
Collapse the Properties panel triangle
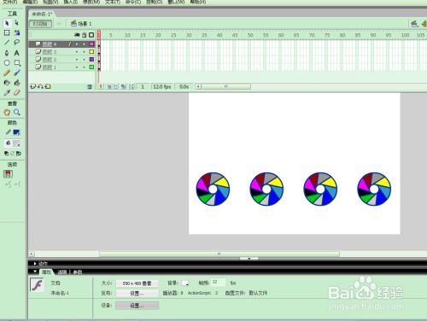[35, 271]
